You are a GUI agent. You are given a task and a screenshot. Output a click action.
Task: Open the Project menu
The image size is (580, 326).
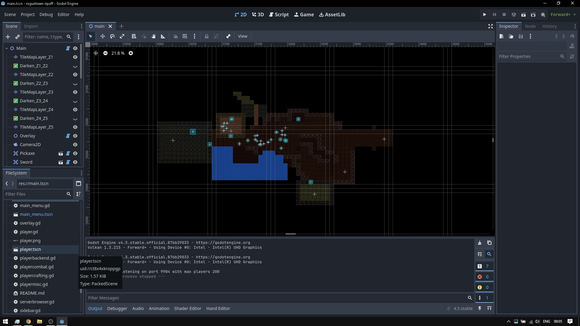coord(27,14)
